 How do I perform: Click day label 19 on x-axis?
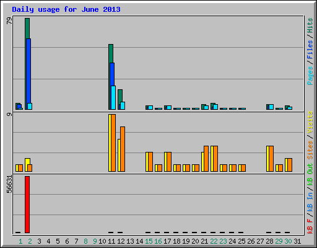186,241
